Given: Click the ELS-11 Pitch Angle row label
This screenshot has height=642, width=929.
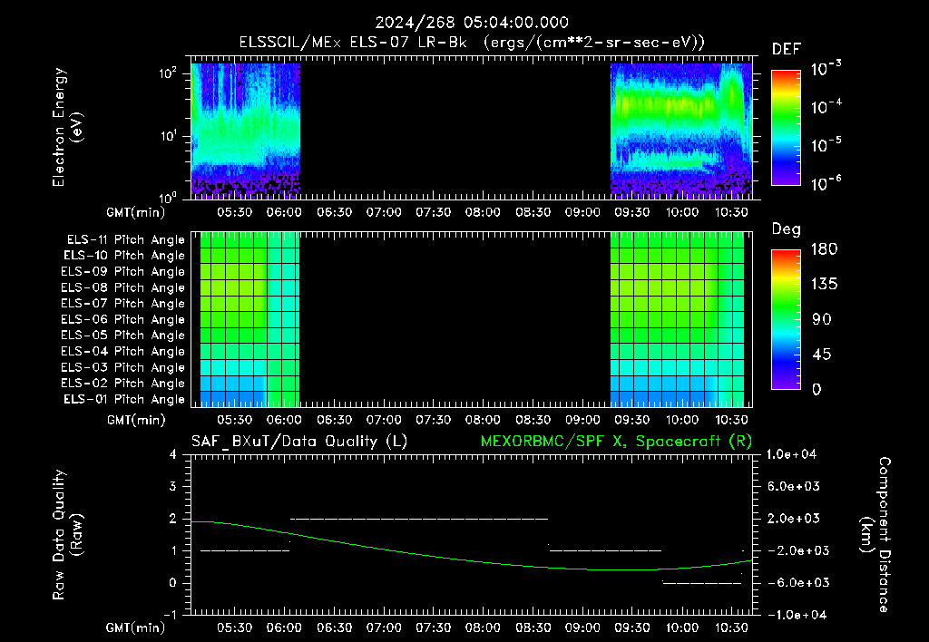Looking at the screenshot, I should pos(125,240).
